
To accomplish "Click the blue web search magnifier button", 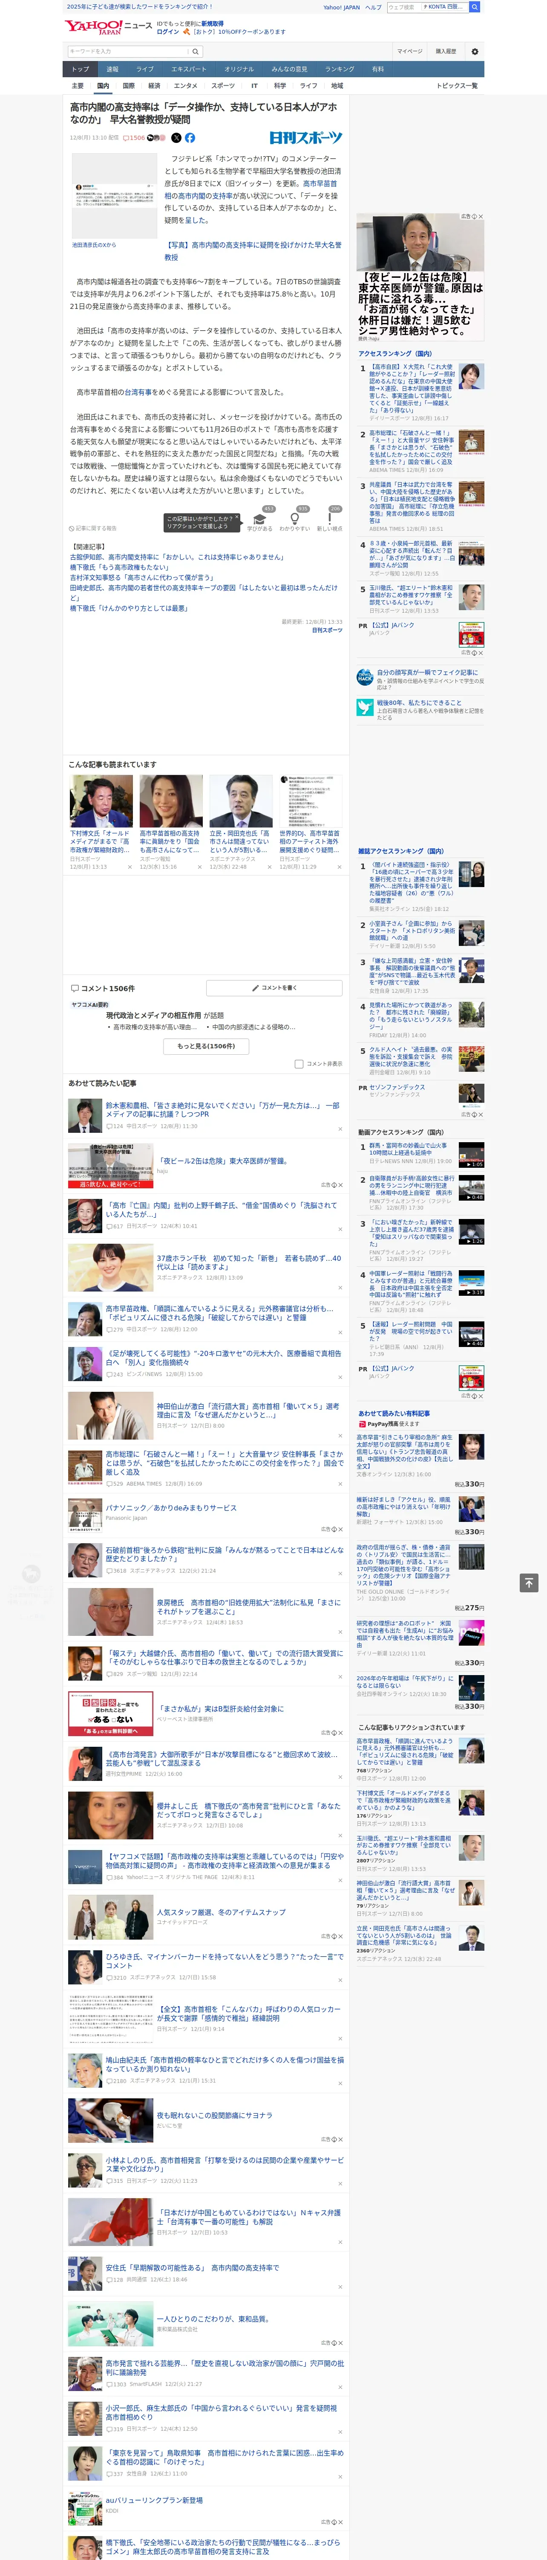I will pos(475,7).
